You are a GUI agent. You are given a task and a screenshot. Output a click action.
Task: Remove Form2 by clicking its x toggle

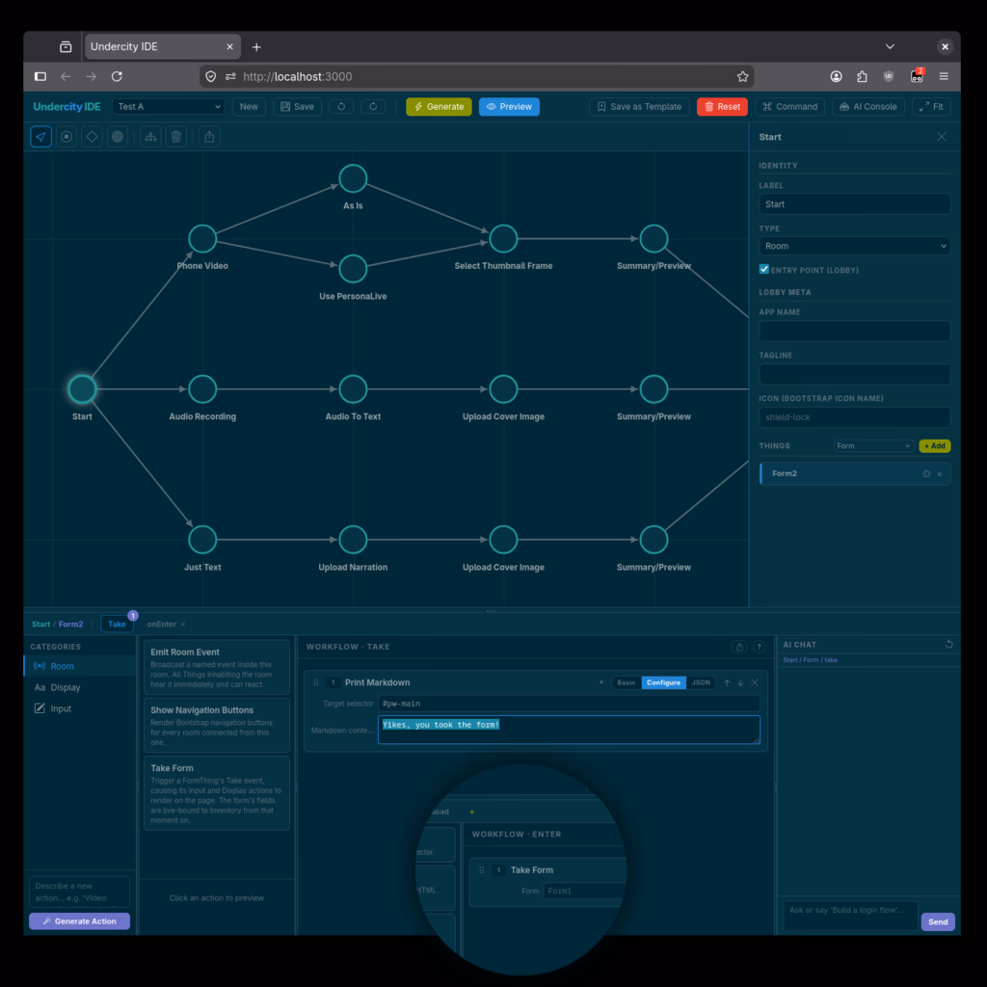click(x=941, y=473)
